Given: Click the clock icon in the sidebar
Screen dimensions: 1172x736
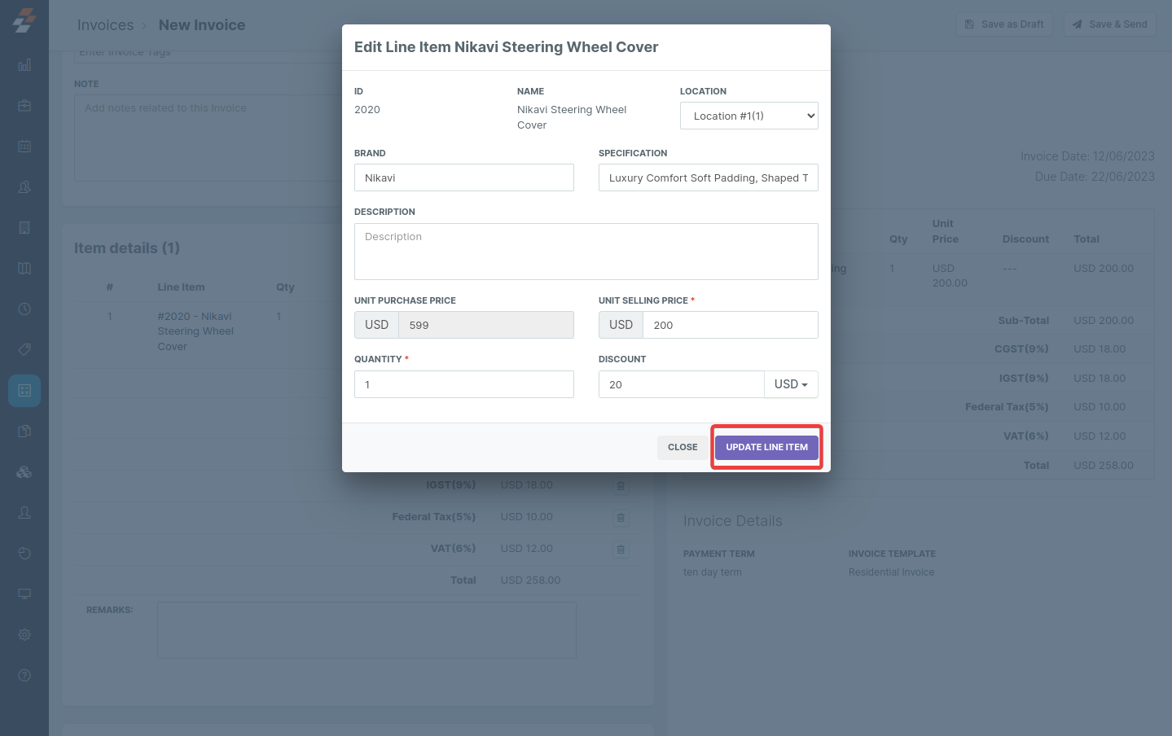Looking at the screenshot, I should pos(24,309).
